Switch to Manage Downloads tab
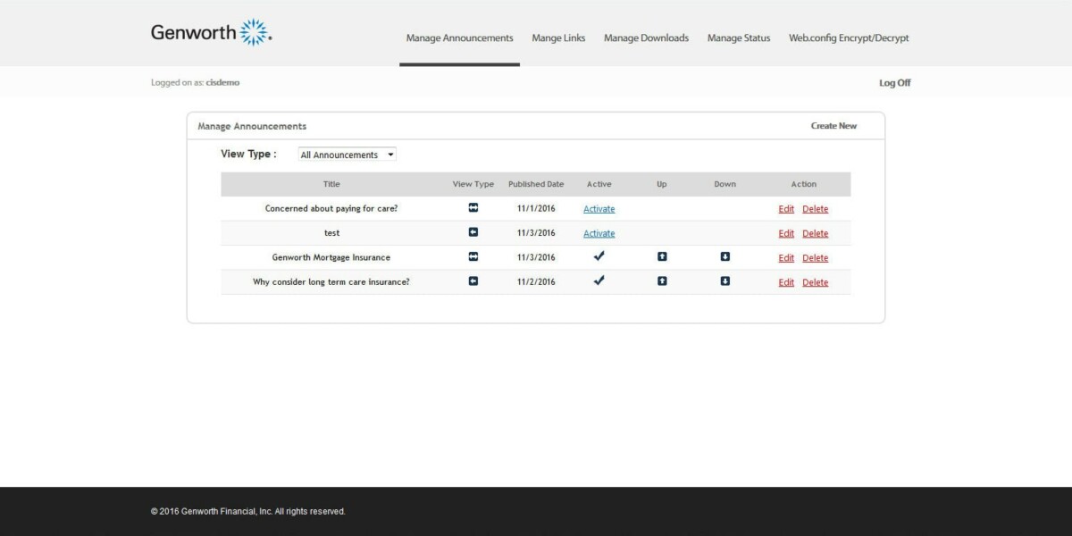Screen dimensions: 1072x536 coord(646,38)
